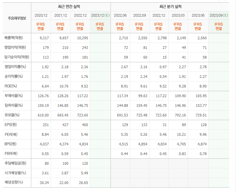
Task: Select the 영업이익률(%) row label
Action: pyautogui.click(x=15, y=67)
